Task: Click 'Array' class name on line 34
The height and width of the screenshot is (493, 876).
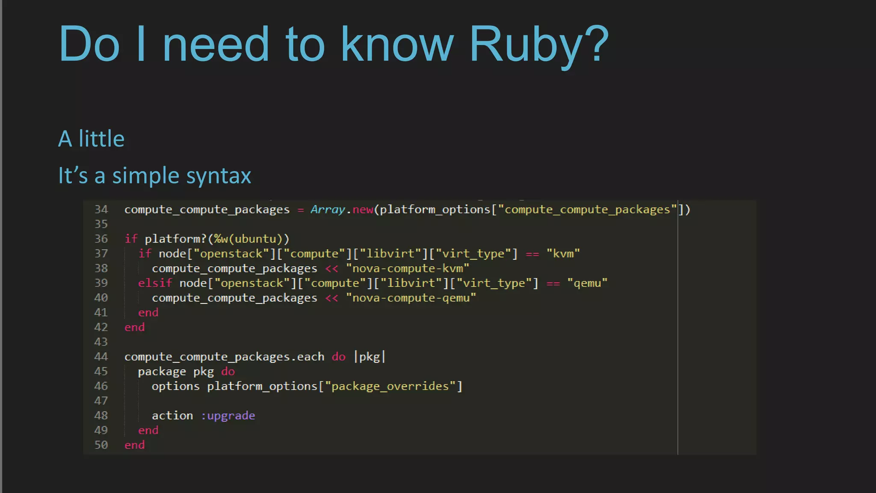Action: pyautogui.click(x=328, y=209)
